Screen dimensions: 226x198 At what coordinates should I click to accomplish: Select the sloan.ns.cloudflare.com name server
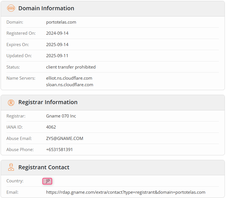70,84
